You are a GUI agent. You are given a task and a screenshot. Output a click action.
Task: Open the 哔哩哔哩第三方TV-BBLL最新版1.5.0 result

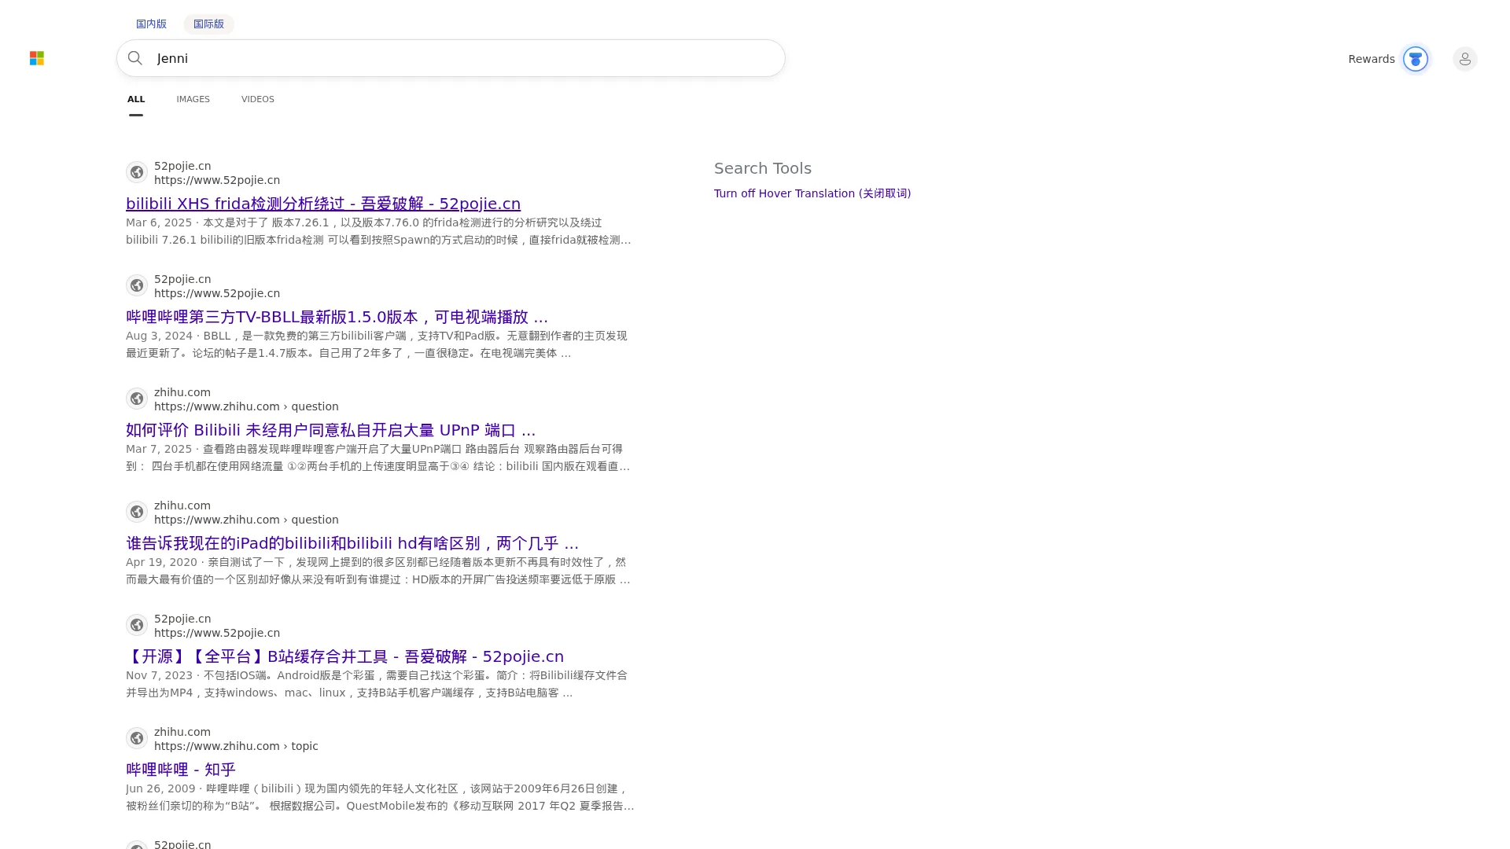click(x=337, y=317)
